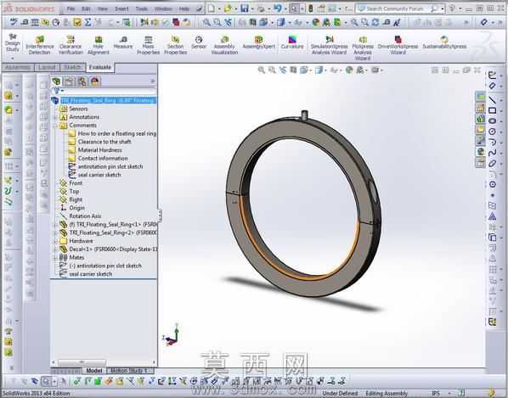The width and height of the screenshot is (508, 398).
Task: Run the Hole Alignment check
Action: tap(99, 45)
